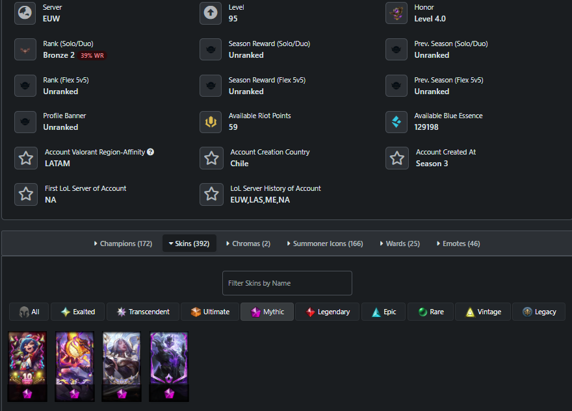Screen dimensions: 572x411
Task: Click the 39% WR badge
Action: tap(92, 55)
